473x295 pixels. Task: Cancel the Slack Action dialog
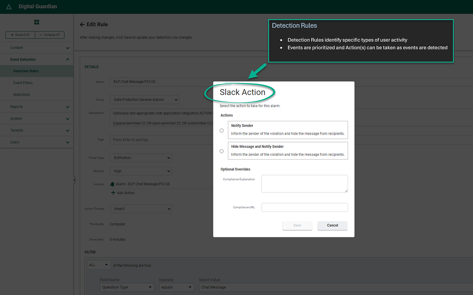pos(333,226)
